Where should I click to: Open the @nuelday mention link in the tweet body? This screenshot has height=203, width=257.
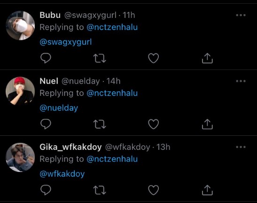(59, 108)
